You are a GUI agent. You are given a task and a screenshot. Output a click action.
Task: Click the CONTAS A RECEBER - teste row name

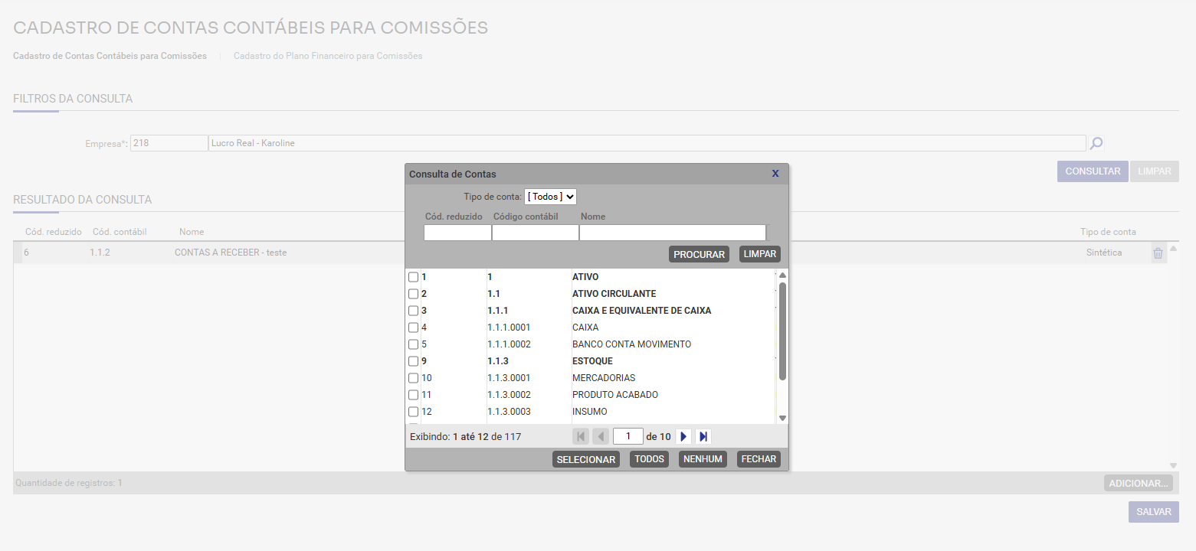pos(231,253)
